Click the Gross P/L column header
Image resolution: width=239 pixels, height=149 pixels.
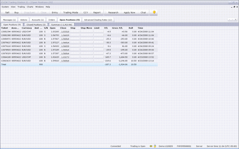[117, 28]
